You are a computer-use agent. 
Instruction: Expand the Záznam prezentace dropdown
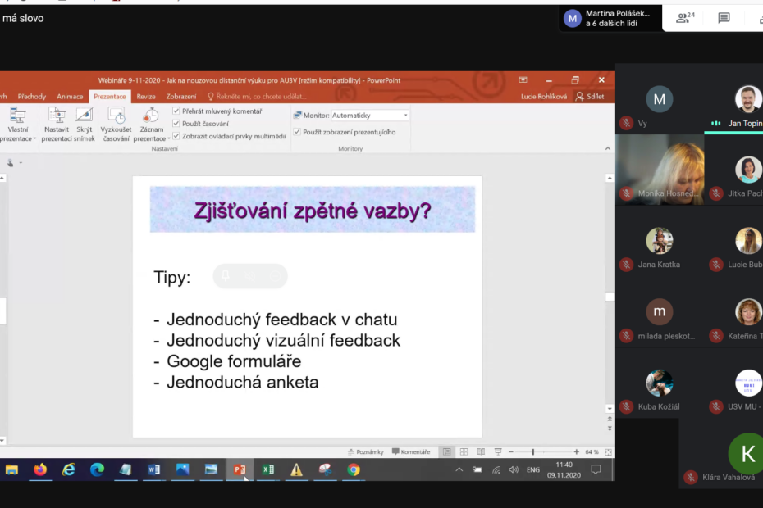[x=151, y=138]
